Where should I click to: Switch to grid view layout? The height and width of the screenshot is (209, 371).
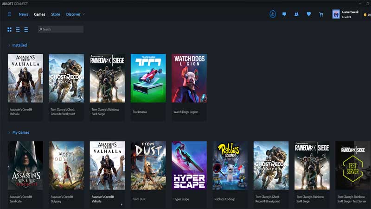pos(9,29)
